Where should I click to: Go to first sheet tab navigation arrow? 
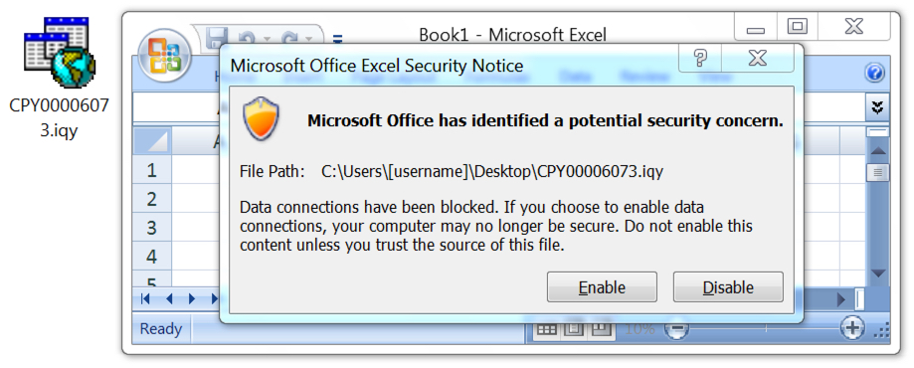(146, 299)
